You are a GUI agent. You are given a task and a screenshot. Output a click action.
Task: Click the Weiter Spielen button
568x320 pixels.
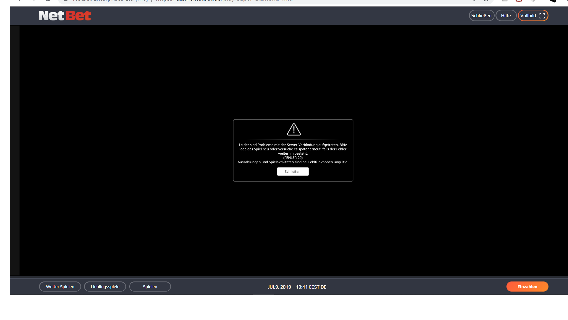[60, 287]
